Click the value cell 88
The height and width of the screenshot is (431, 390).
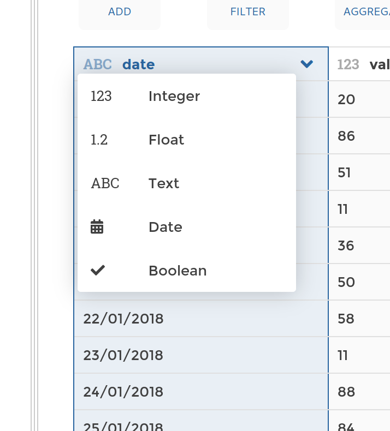pyautogui.click(x=359, y=392)
